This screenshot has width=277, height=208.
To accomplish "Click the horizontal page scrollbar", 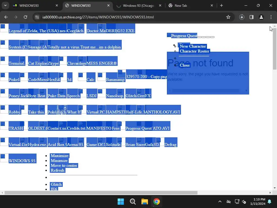I will click(101, 193).
